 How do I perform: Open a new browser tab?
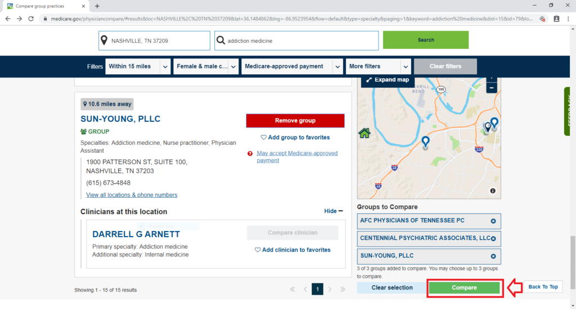97,6
